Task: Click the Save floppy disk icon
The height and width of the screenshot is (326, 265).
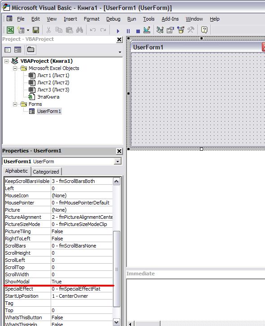Action: point(36,30)
